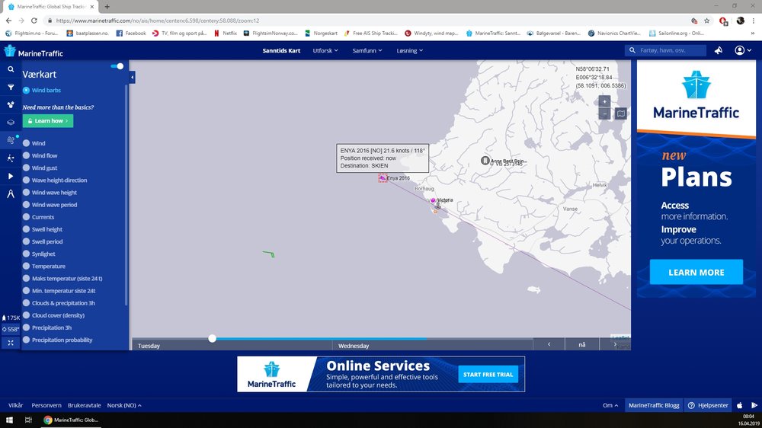Click the Anne Berit vessel marker

click(485, 161)
